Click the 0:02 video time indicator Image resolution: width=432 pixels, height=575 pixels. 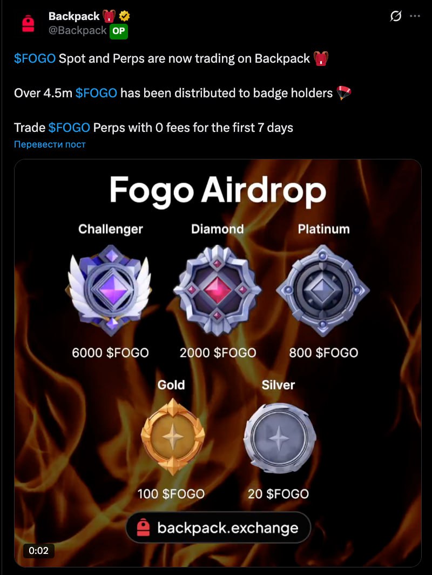coord(38,551)
